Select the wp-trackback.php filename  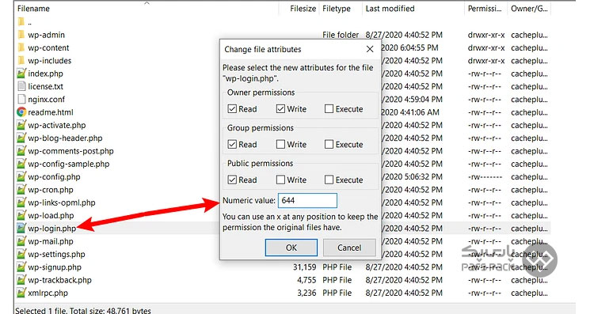coord(59,280)
